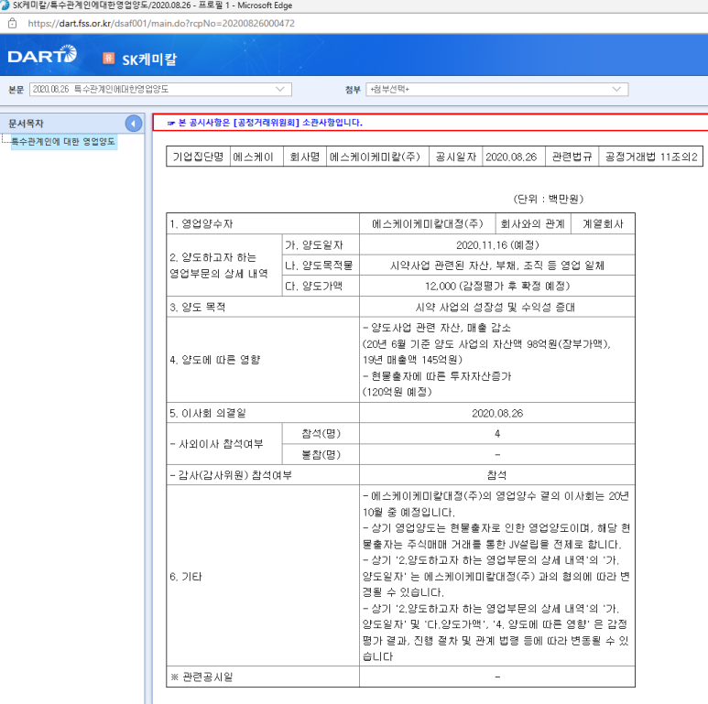The image size is (708, 704).
Task: Click the orange 유 market badge icon
Action: point(108,59)
